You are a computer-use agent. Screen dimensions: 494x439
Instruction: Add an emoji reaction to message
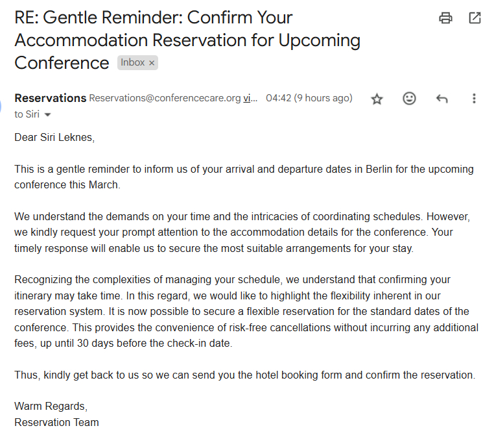[409, 99]
